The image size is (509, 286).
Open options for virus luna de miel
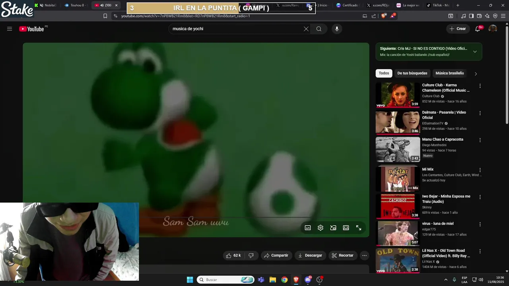click(x=480, y=224)
